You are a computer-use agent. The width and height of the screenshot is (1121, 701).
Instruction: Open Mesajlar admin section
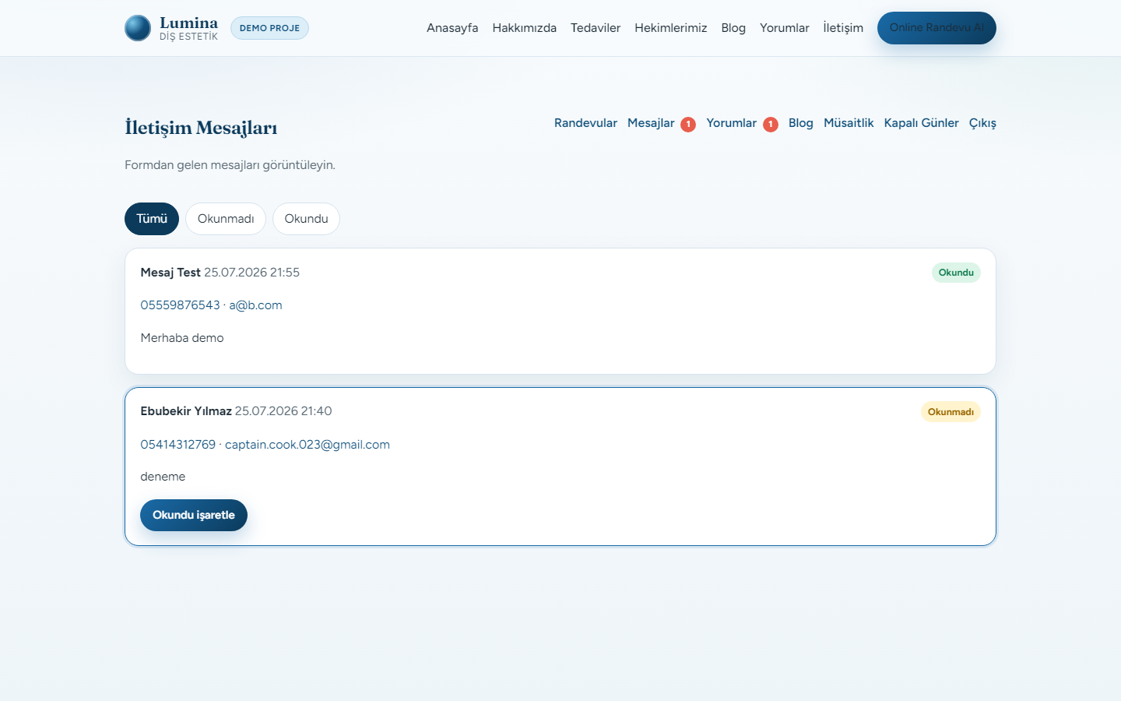pyautogui.click(x=651, y=123)
